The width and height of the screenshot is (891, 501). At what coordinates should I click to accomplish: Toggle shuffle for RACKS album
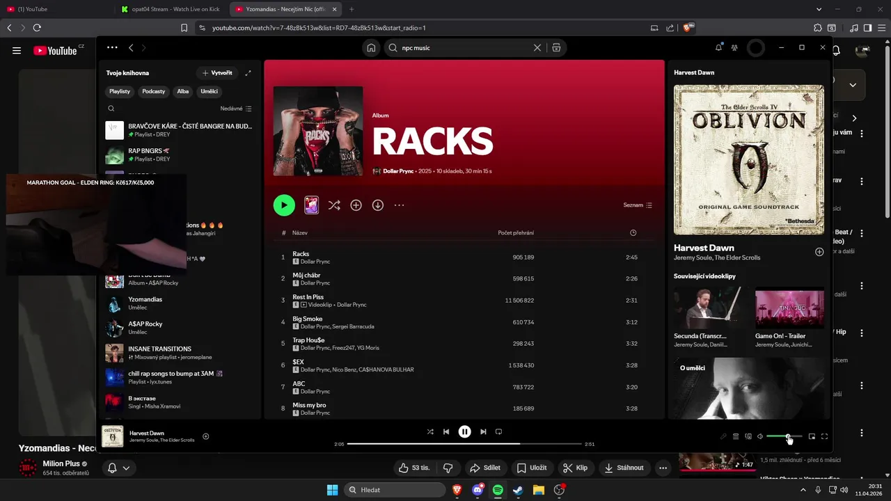(334, 205)
